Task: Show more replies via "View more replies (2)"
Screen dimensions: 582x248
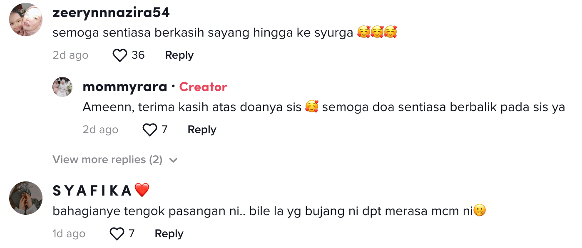Action: point(107,160)
